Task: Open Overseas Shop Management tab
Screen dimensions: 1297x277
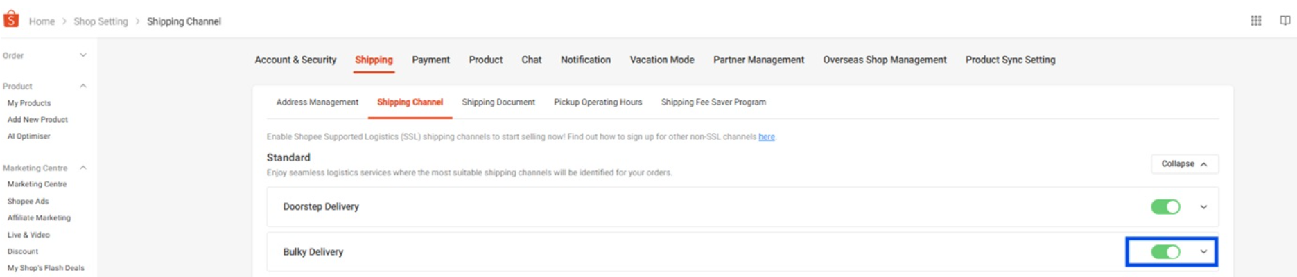Action: click(x=885, y=60)
